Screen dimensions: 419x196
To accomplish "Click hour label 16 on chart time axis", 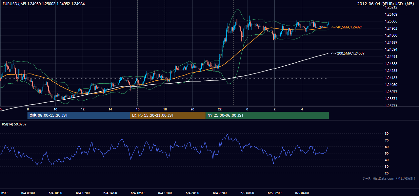I will click(138, 109).
